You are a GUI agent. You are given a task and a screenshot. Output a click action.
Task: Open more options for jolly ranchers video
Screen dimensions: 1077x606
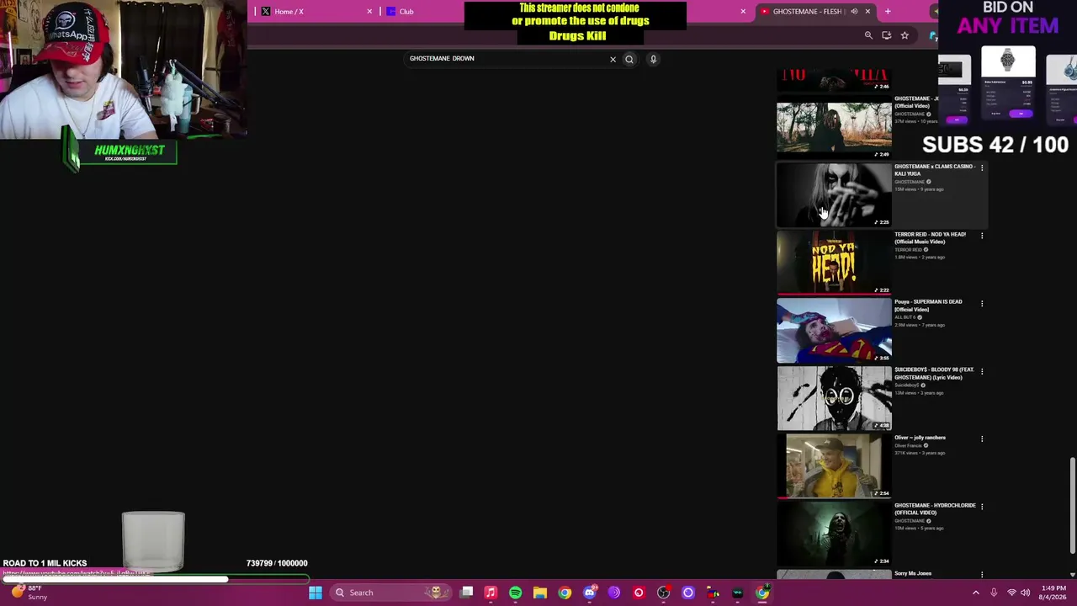click(982, 439)
